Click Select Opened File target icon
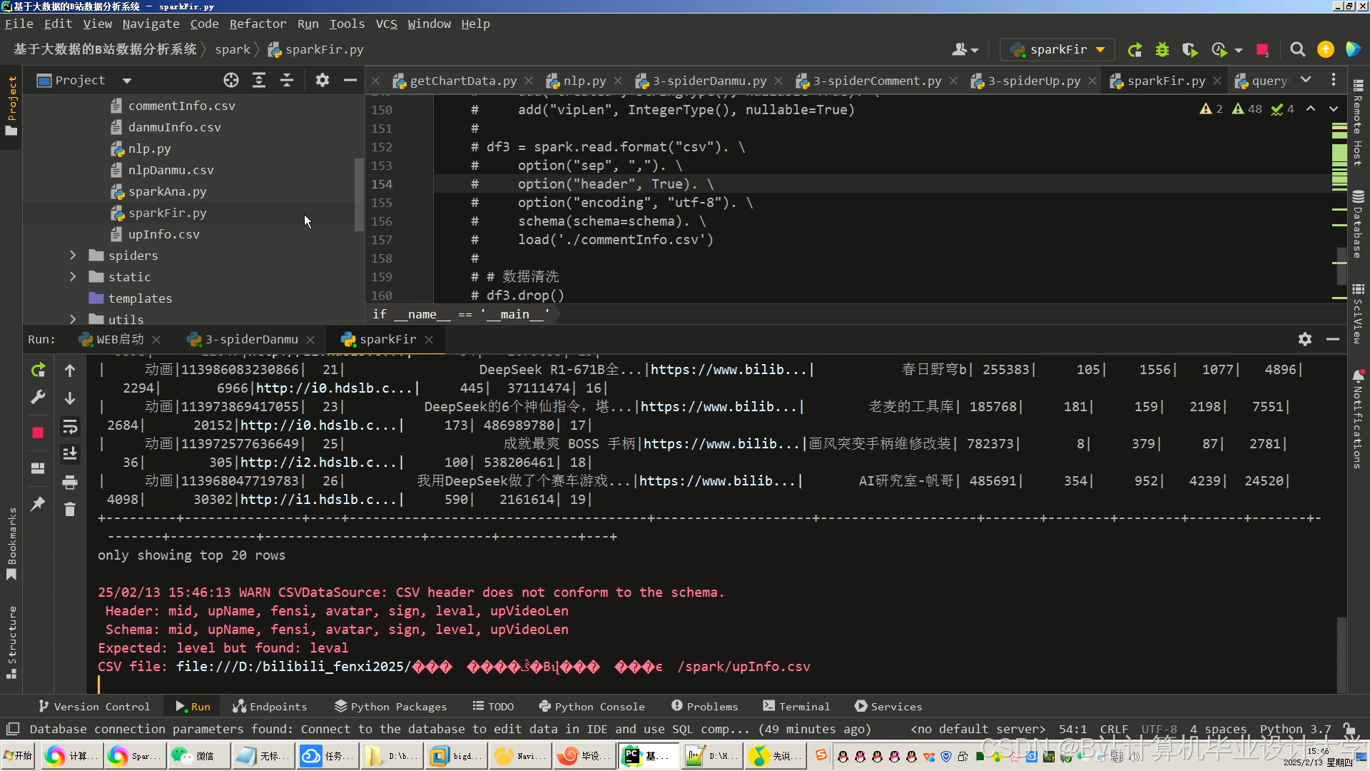Viewport: 1370px width, 771px height. point(230,80)
